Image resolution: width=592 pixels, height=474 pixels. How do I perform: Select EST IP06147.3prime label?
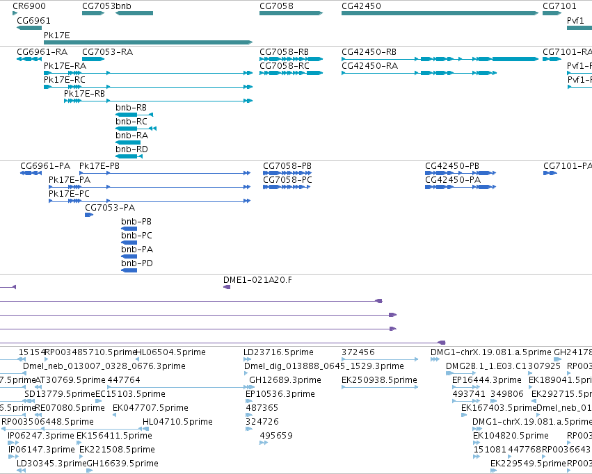click(x=42, y=450)
